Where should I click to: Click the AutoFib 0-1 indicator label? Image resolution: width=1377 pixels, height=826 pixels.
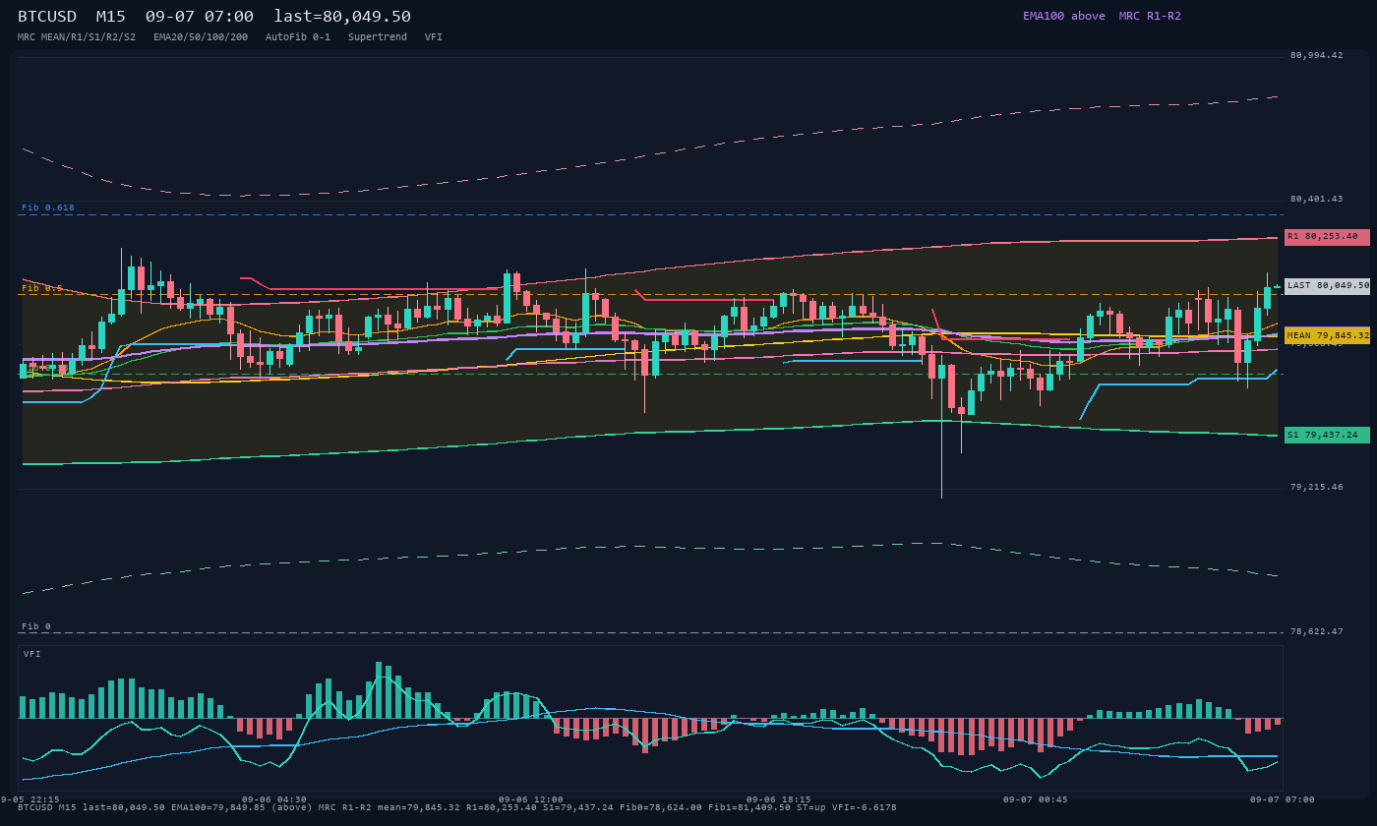point(298,36)
